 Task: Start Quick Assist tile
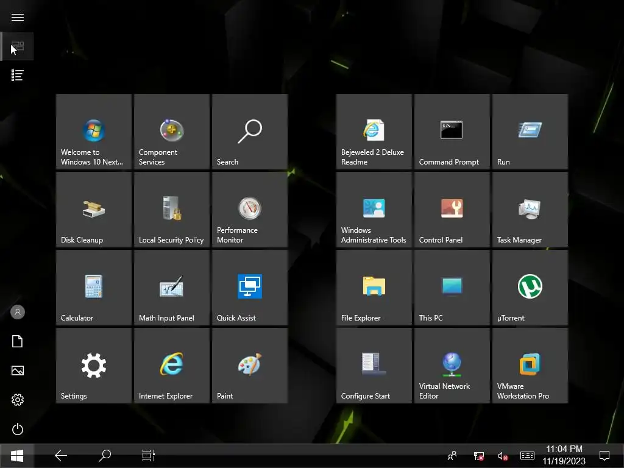tap(249, 288)
